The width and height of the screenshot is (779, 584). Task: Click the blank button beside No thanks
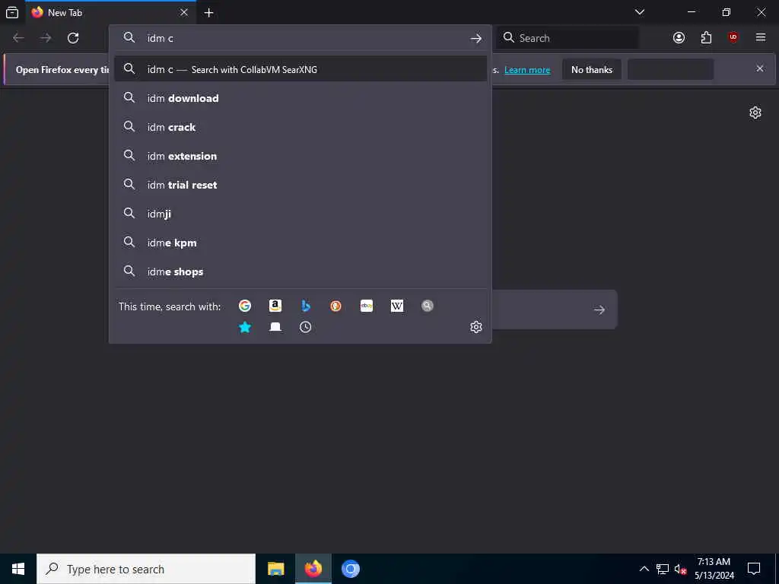click(671, 69)
